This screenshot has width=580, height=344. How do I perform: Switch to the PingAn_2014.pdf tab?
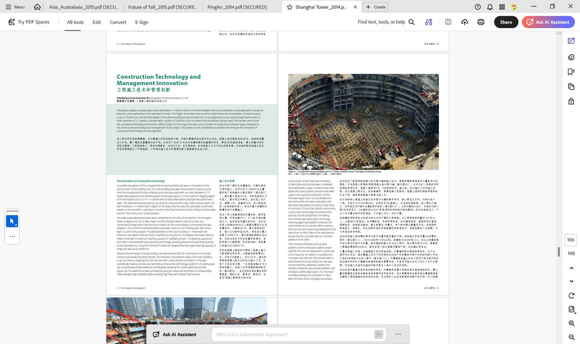coord(237,7)
